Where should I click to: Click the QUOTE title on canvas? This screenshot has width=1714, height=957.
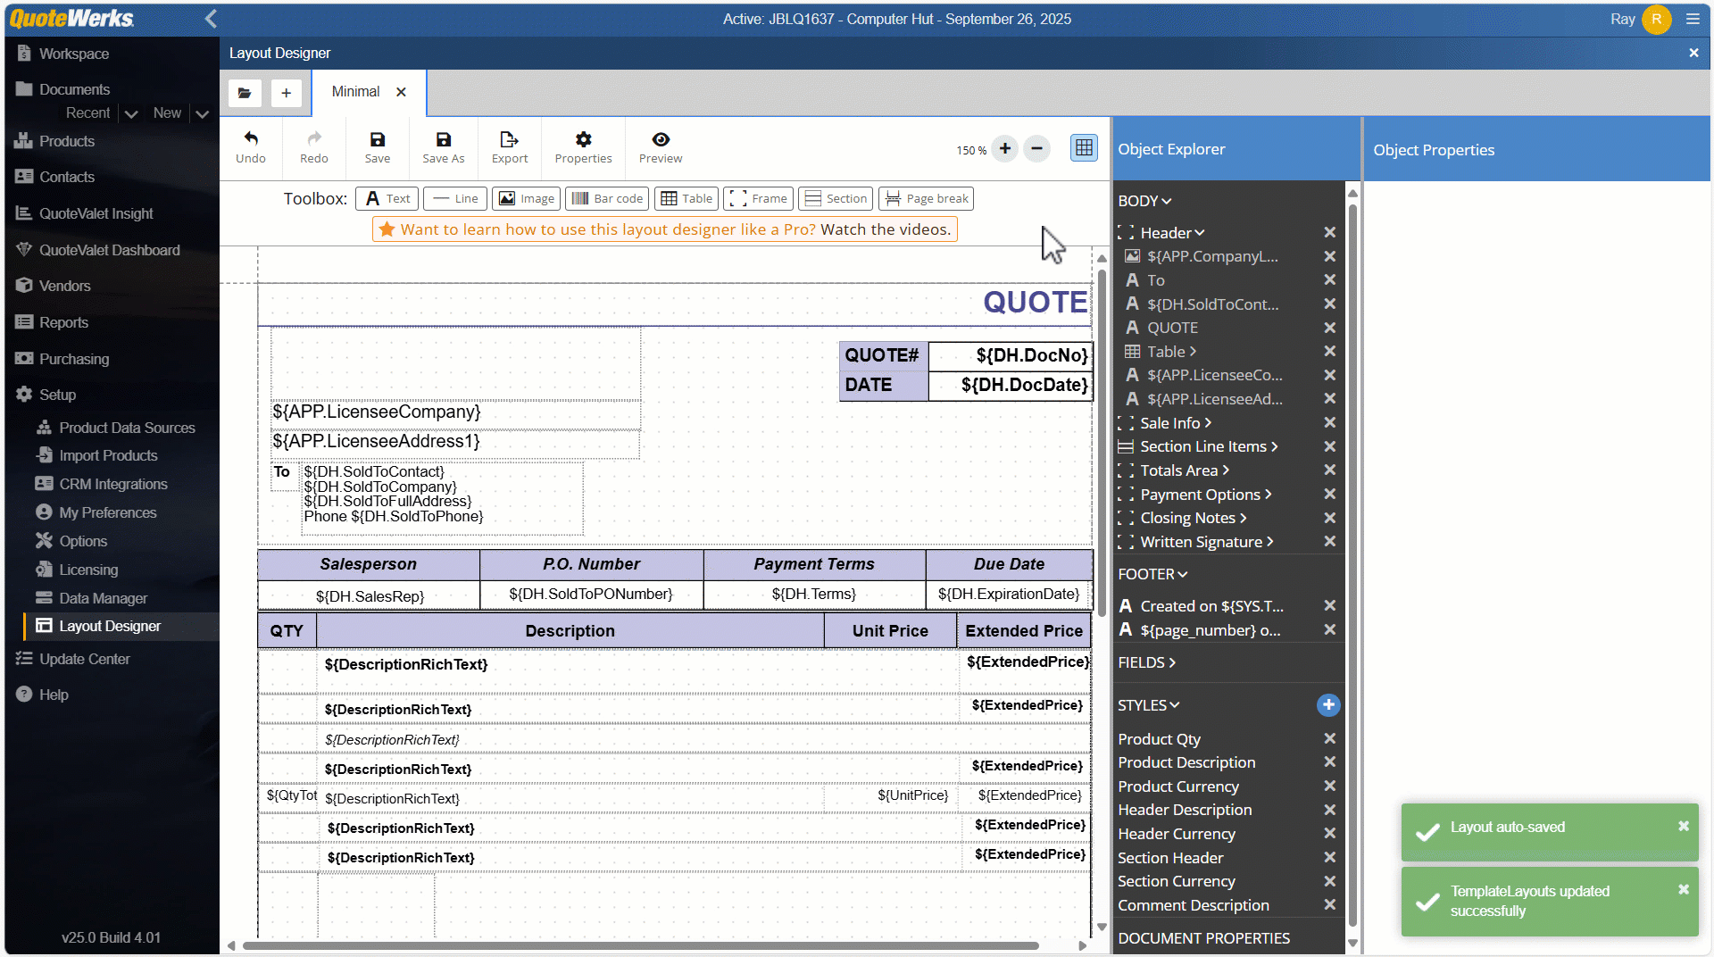click(x=1035, y=302)
